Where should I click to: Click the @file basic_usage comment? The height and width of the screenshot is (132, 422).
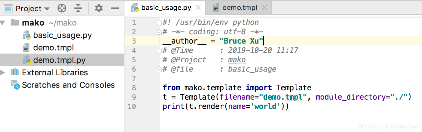pyautogui.click(x=219, y=69)
